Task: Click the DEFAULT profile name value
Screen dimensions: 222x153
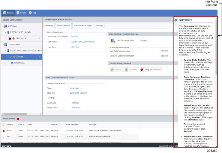Action: pos(76,108)
